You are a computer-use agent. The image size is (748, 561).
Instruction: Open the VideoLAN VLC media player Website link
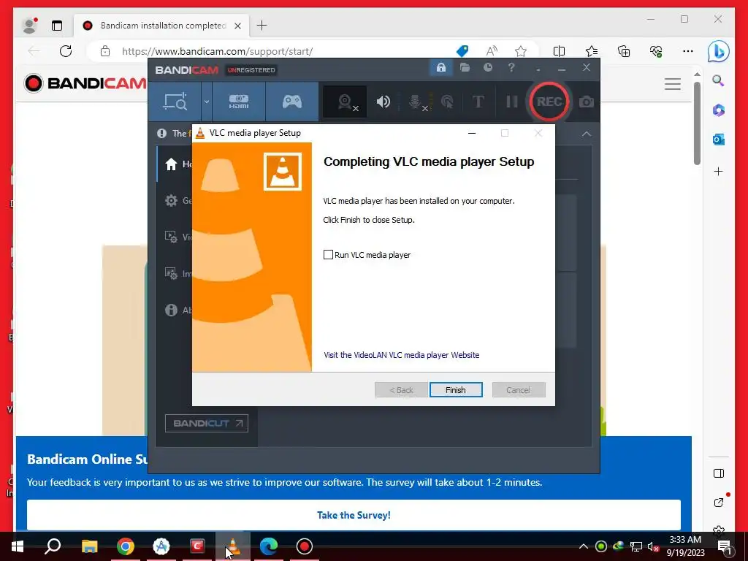click(401, 355)
